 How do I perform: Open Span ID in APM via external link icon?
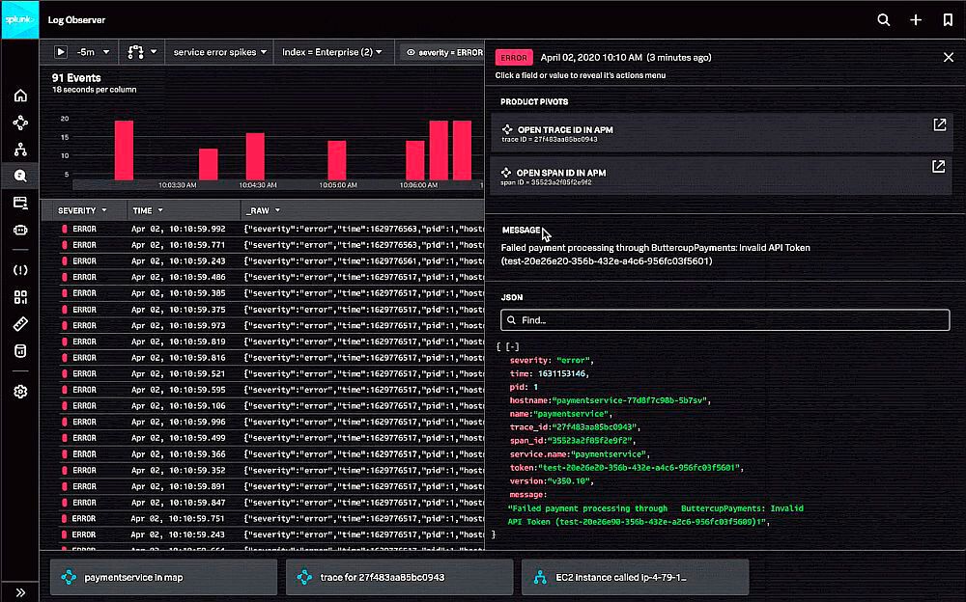pyautogui.click(x=937, y=165)
